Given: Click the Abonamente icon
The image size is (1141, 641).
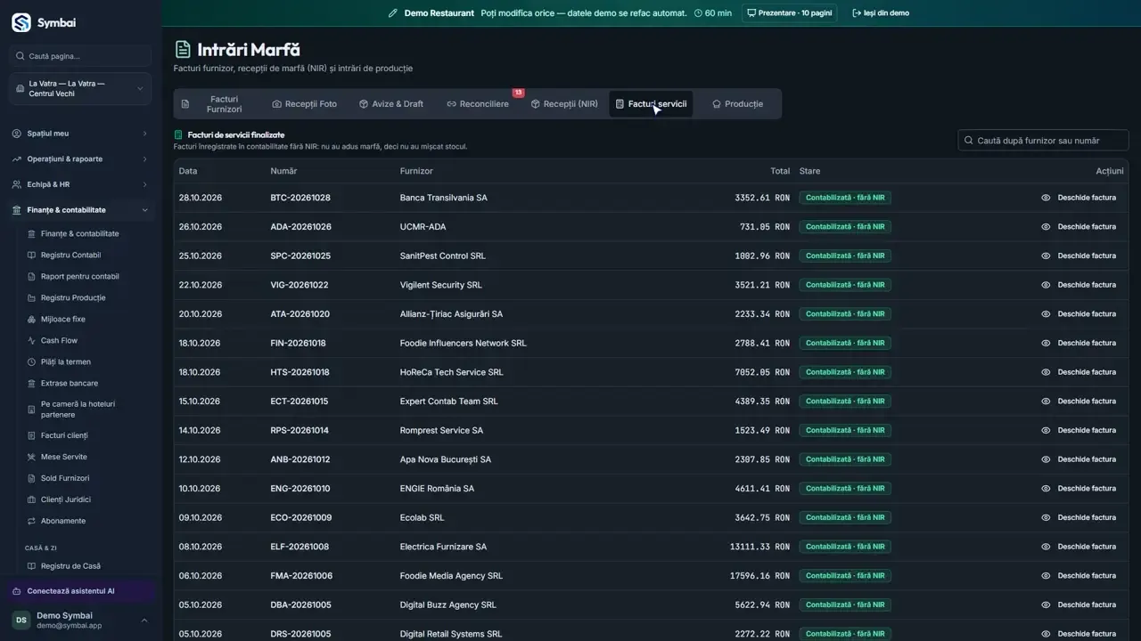Looking at the screenshot, I should pos(32,522).
